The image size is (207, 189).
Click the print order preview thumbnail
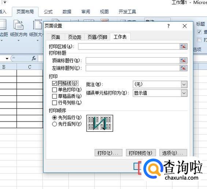click(x=100, y=123)
